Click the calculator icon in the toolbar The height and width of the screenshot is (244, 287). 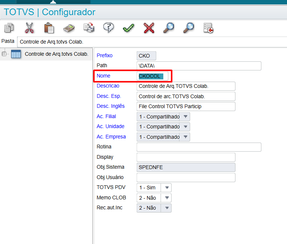pos(69,28)
